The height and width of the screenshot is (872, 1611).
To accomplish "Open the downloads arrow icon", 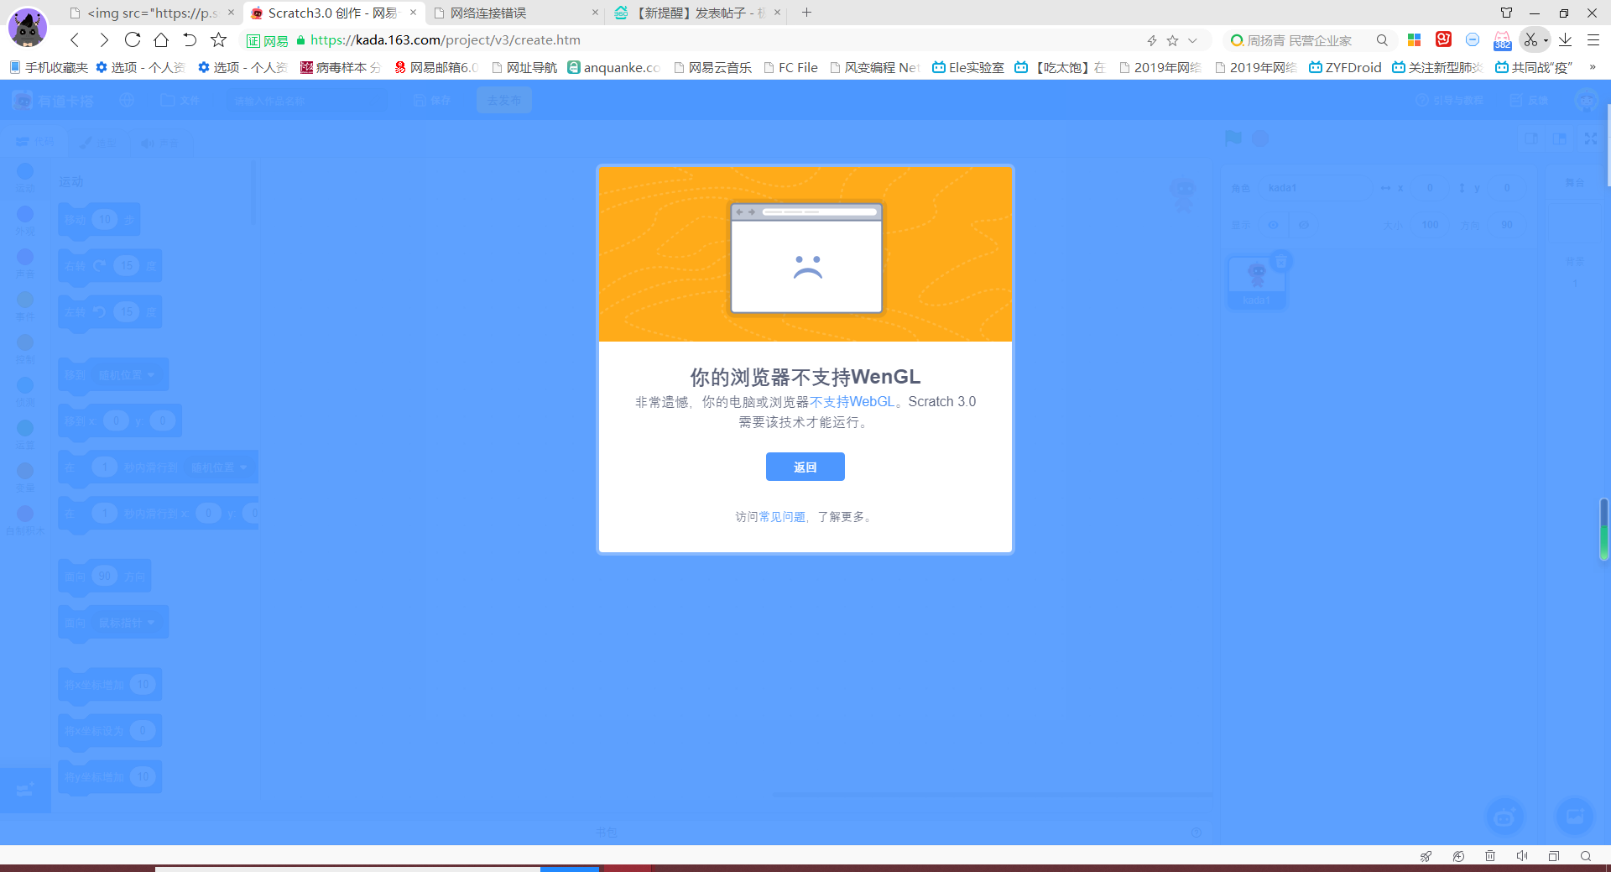I will pos(1565,39).
